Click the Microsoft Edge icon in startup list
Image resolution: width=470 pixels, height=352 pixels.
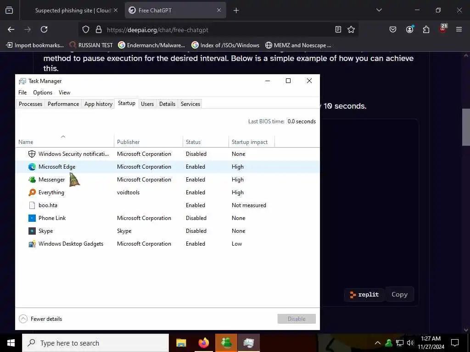pyautogui.click(x=32, y=167)
